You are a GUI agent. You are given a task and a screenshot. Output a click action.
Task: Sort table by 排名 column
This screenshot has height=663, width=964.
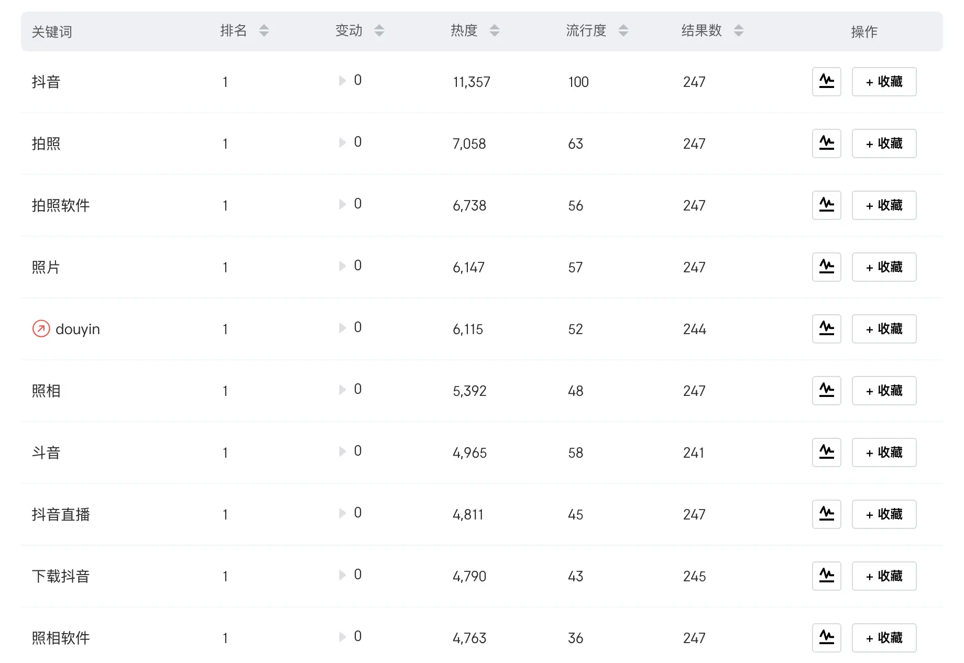point(264,31)
